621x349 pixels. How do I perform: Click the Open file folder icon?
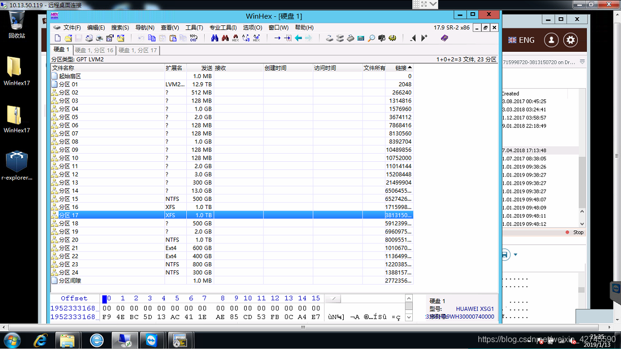point(69,38)
